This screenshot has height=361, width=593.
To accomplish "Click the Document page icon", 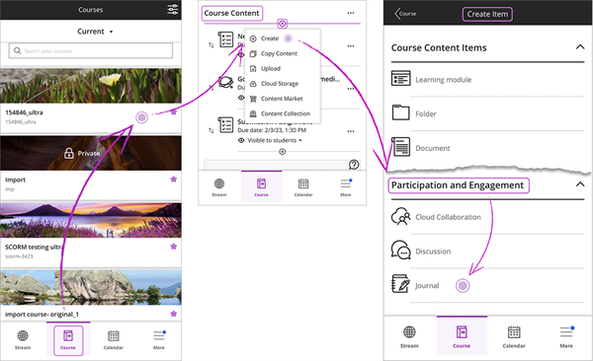I will click(x=401, y=147).
